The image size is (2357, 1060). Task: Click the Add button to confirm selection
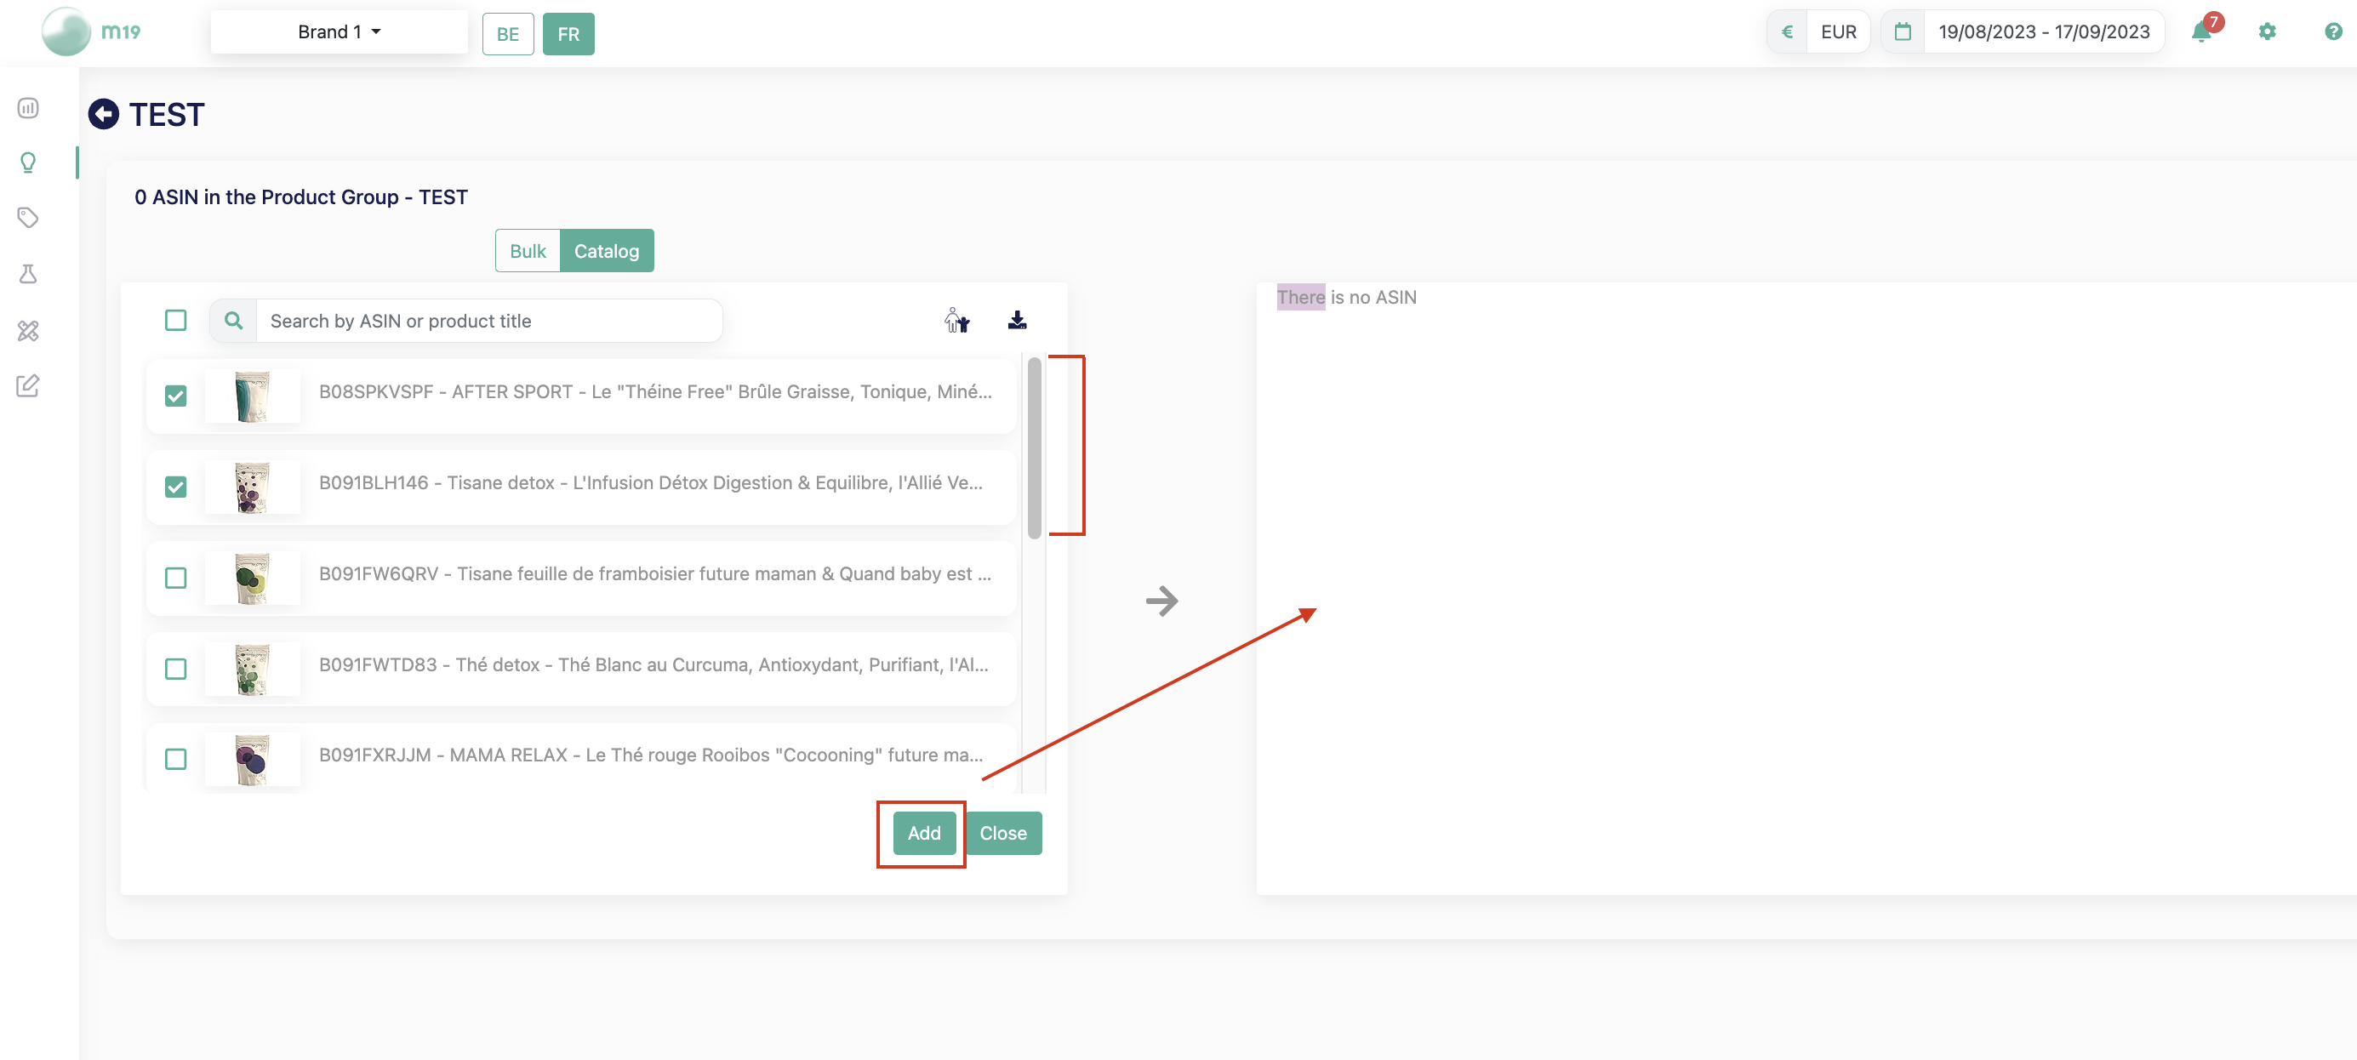924,833
